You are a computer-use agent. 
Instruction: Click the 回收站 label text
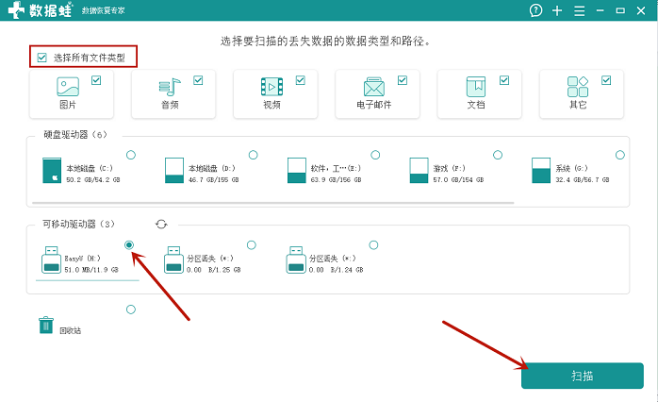point(70,331)
